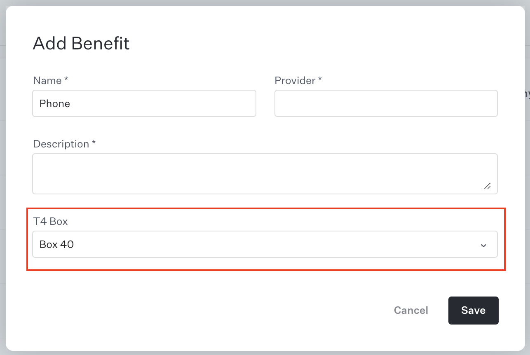The image size is (530, 355).
Task: Place cursor after the word Phone
Action: tap(70, 103)
